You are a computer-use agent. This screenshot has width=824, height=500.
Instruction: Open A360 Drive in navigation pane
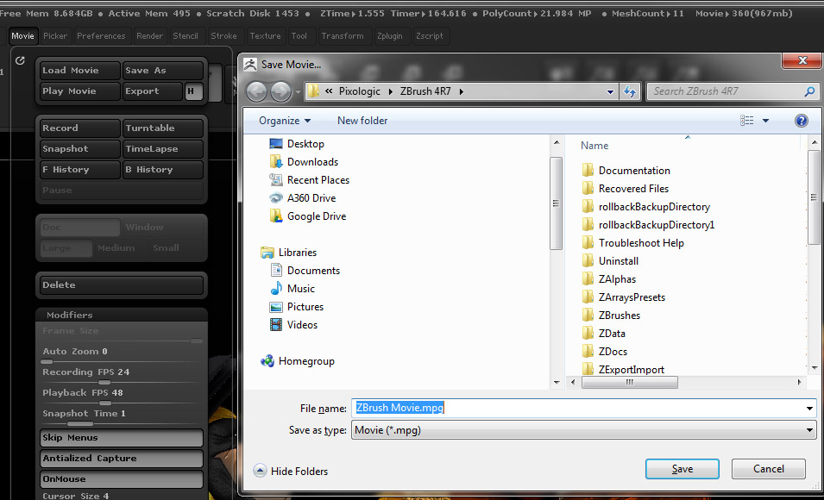coord(302,198)
